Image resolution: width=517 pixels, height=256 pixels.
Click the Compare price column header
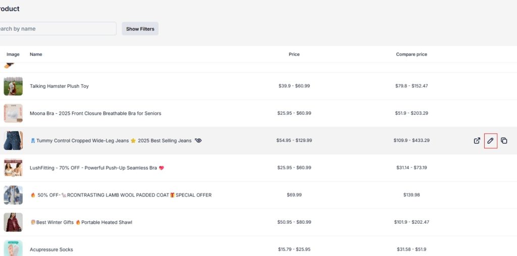411,55
